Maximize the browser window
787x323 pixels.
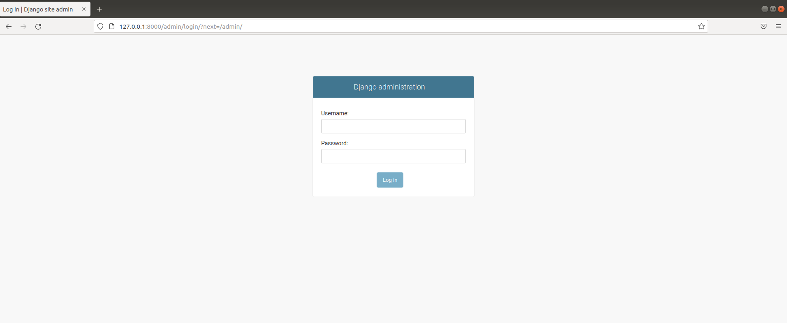[x=773, y=9]
